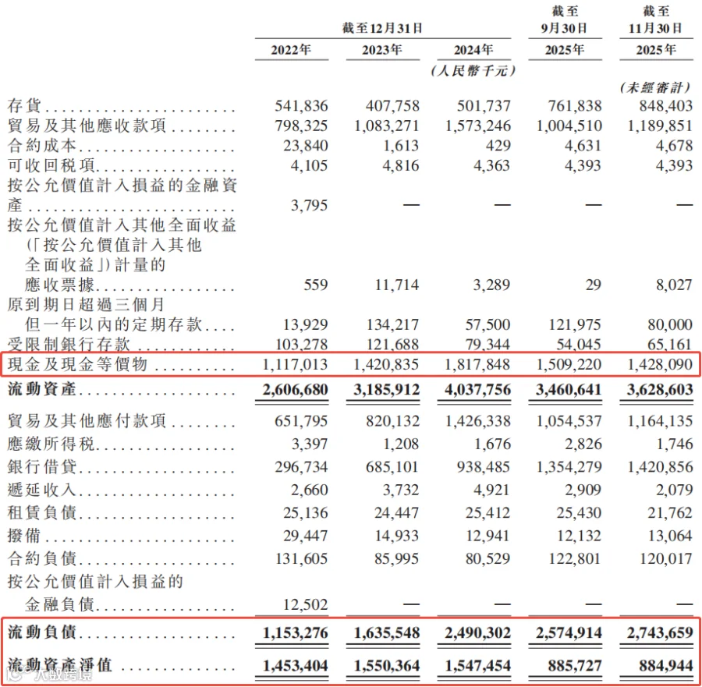
Task: Click 但一年以內的定期存款 label
Action: (114, 324)
